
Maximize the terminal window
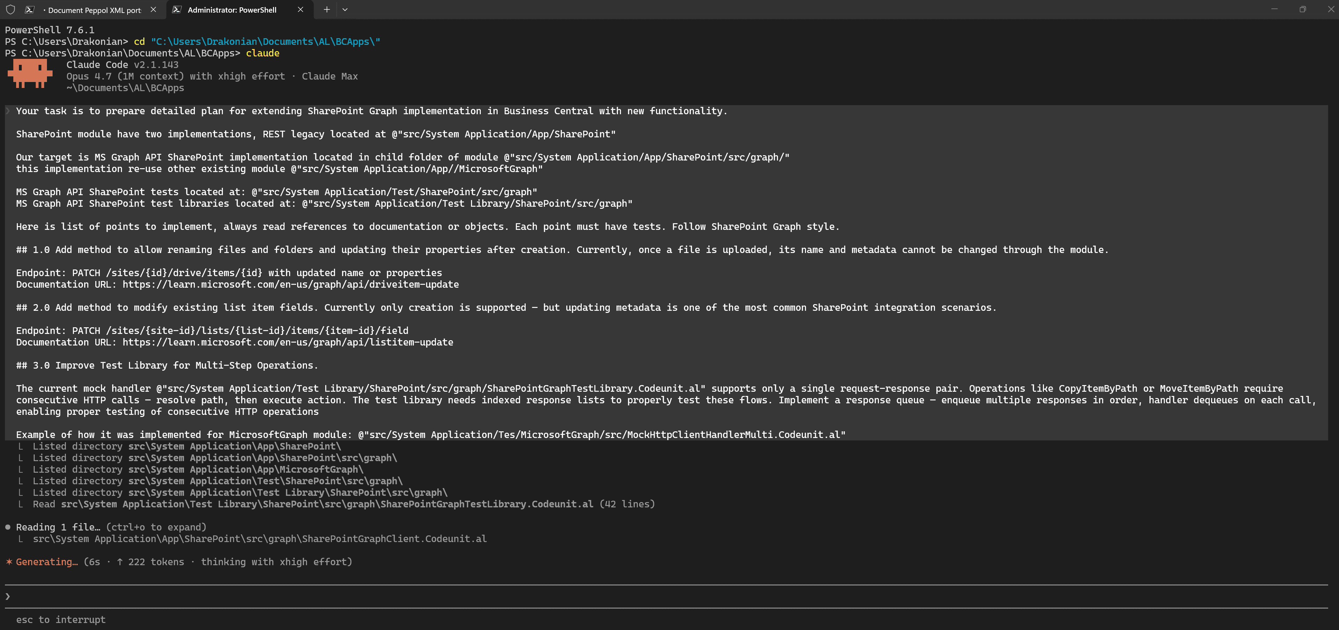[x=1303, y=9]
